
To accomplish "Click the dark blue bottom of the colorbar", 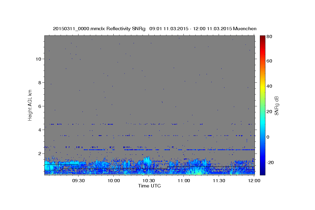I will pos(262,173).
